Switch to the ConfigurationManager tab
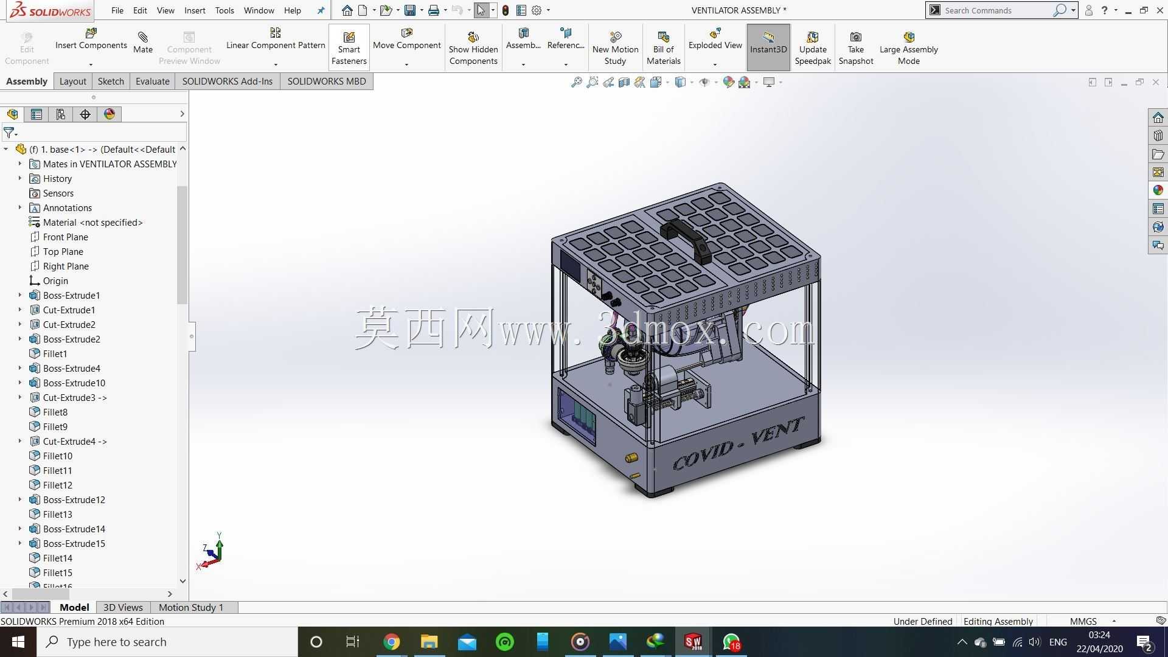 [x=61, y=114]
